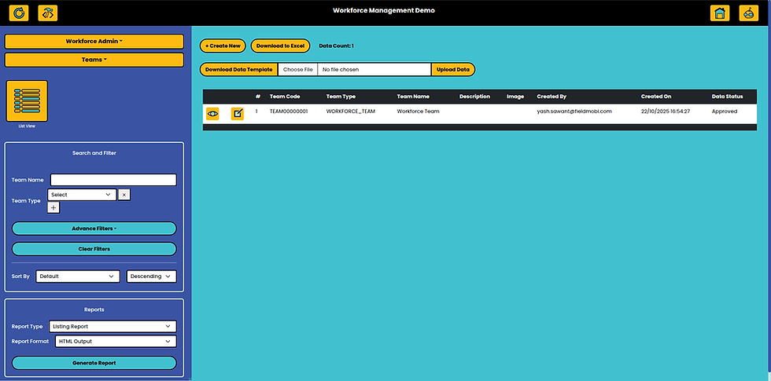Click Generate Report

click(x=94, y=363)
